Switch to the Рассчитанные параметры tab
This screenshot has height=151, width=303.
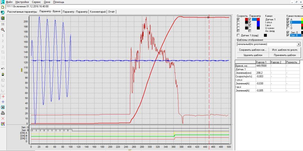[22, 12]
